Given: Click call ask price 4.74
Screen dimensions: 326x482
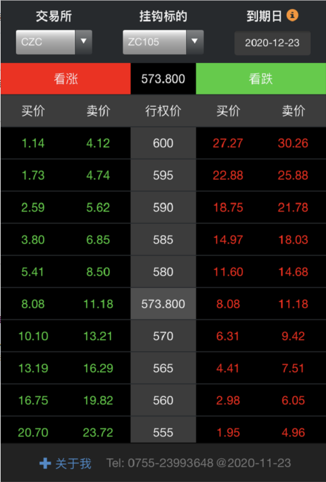Looking at the screenshot, I should 98,175.
